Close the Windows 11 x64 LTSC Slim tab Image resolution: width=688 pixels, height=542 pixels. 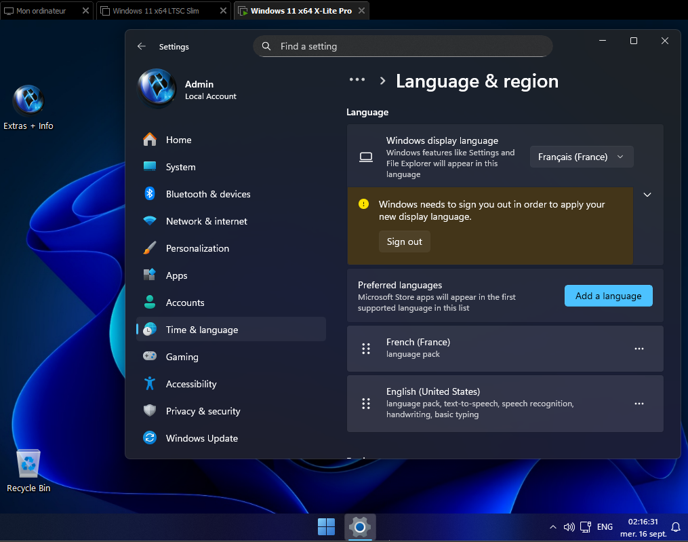223,11
